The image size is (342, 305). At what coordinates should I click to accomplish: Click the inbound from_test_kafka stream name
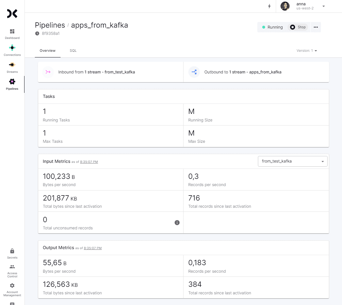120,72
